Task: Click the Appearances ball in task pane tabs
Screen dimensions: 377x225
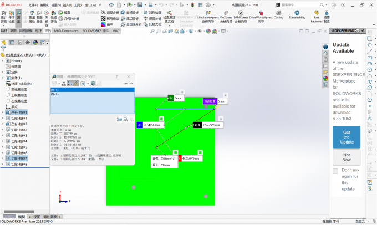Action: point(325,78)
